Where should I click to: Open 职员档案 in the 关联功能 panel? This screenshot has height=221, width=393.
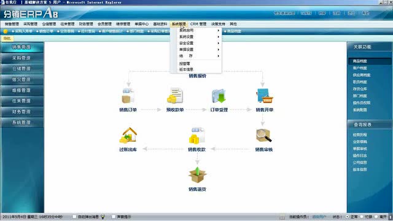[x=360, y=82]
